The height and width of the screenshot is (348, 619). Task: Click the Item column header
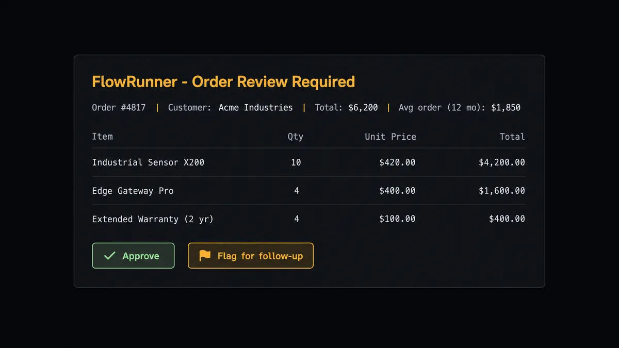(102, 137)
